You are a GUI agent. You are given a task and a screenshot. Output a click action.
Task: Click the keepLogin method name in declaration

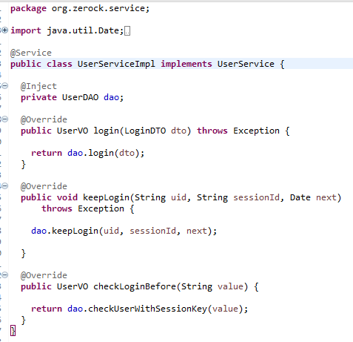pos(106,197)
